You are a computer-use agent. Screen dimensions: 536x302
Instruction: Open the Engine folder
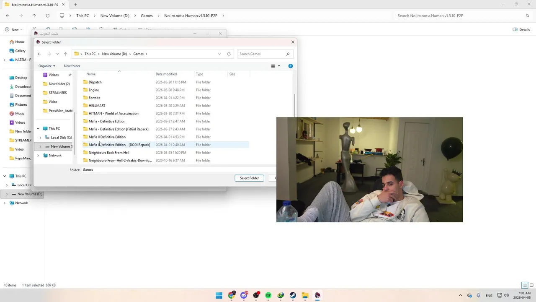point(94,90)
